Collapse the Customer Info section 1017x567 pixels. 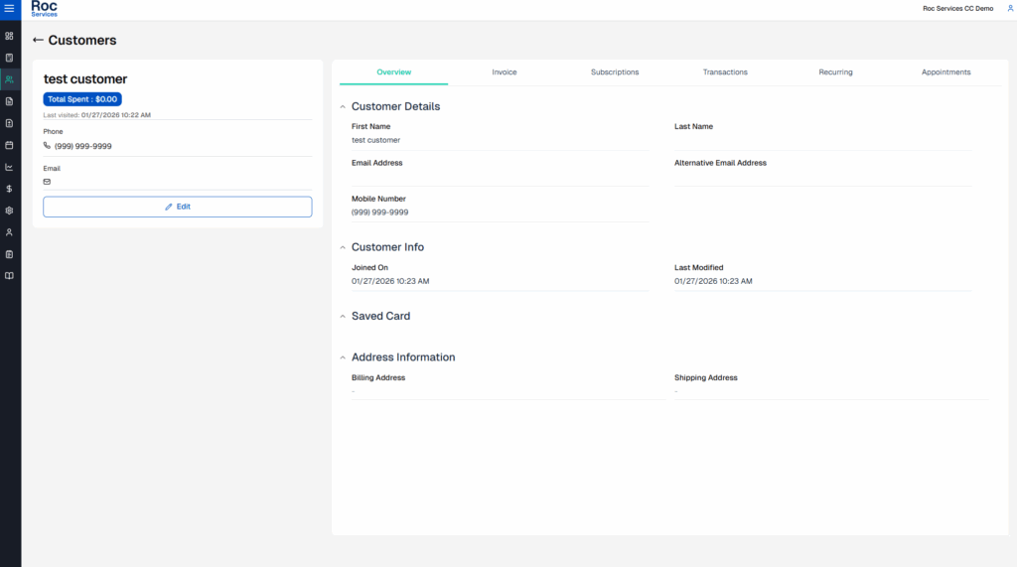(343, 247)
